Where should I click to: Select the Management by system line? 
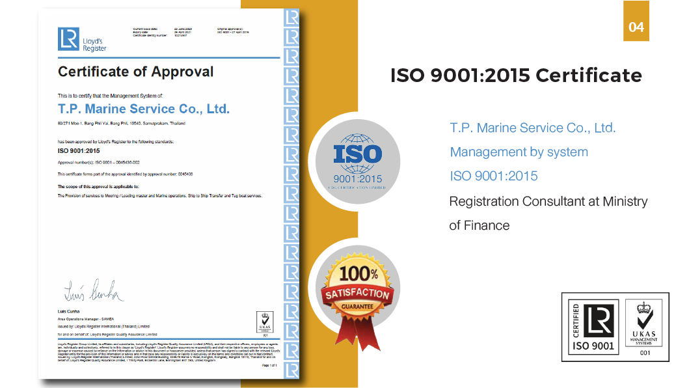point(519,152)
